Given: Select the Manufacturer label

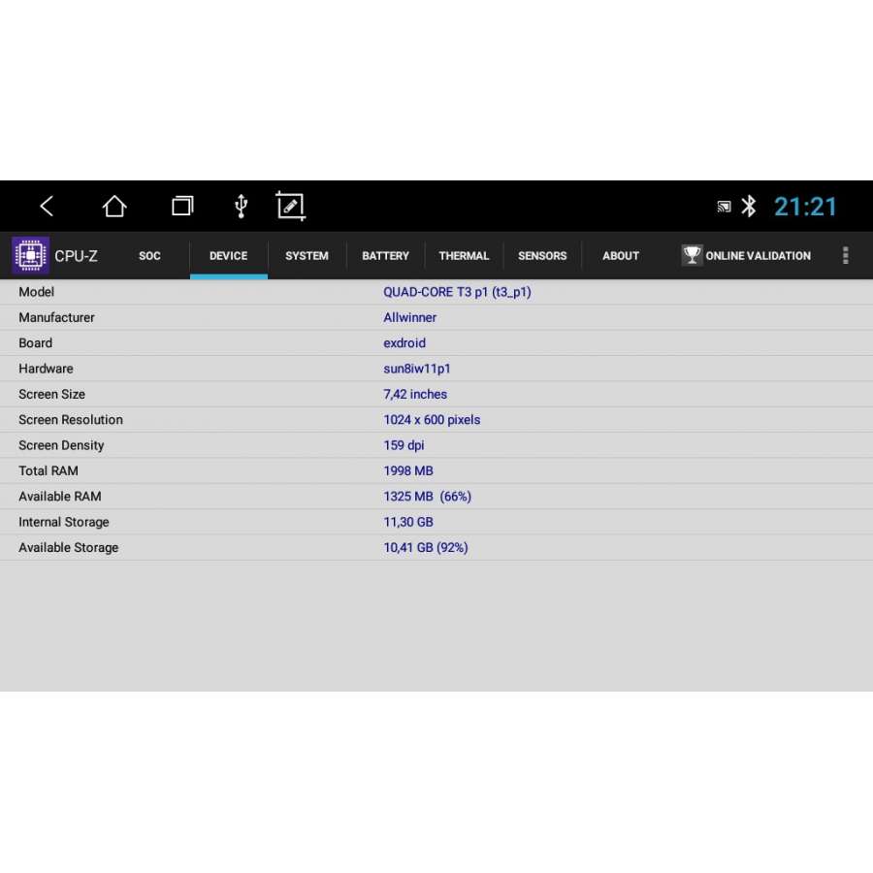Looking at the screenshot, I should [x=57, y=317].
